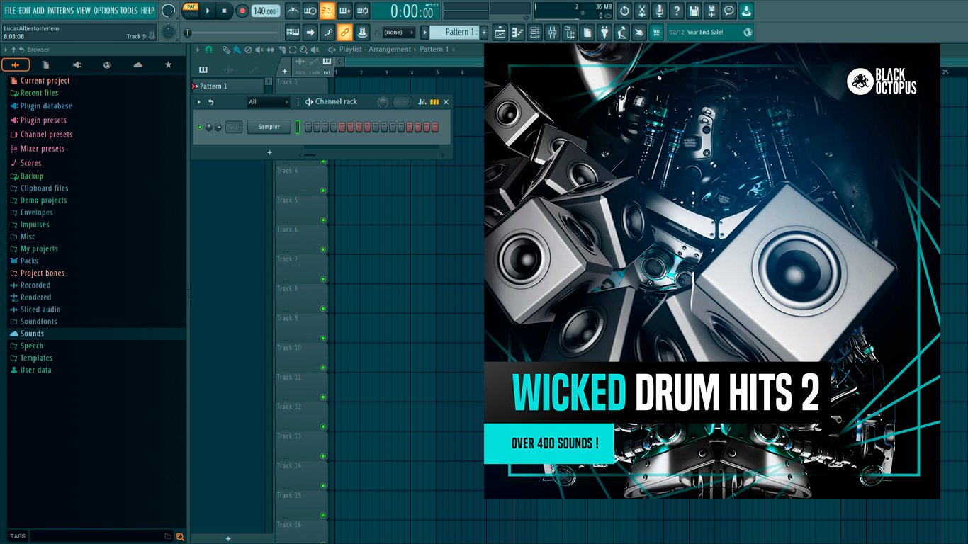Click the step editing arrow icon

pyautogui.click(x=310, y=32)
